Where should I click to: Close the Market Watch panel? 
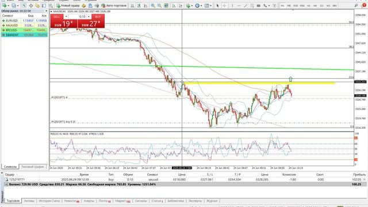[46, 11]
